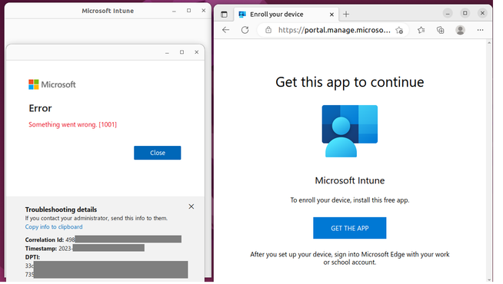
Task: Click the Microsoft logo in error dialog
Action: coord(52,84)
